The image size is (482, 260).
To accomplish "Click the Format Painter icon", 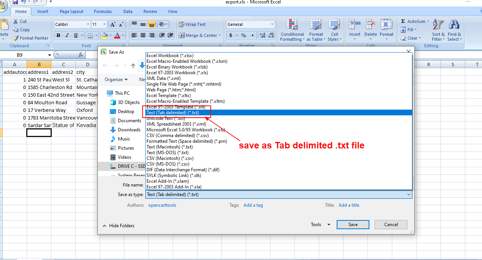I will point(16,38).
